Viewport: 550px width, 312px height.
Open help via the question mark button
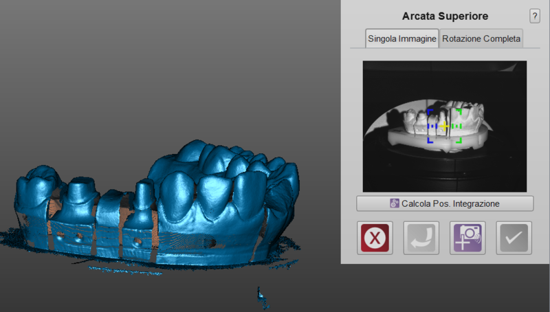click(x=534, y=16)
